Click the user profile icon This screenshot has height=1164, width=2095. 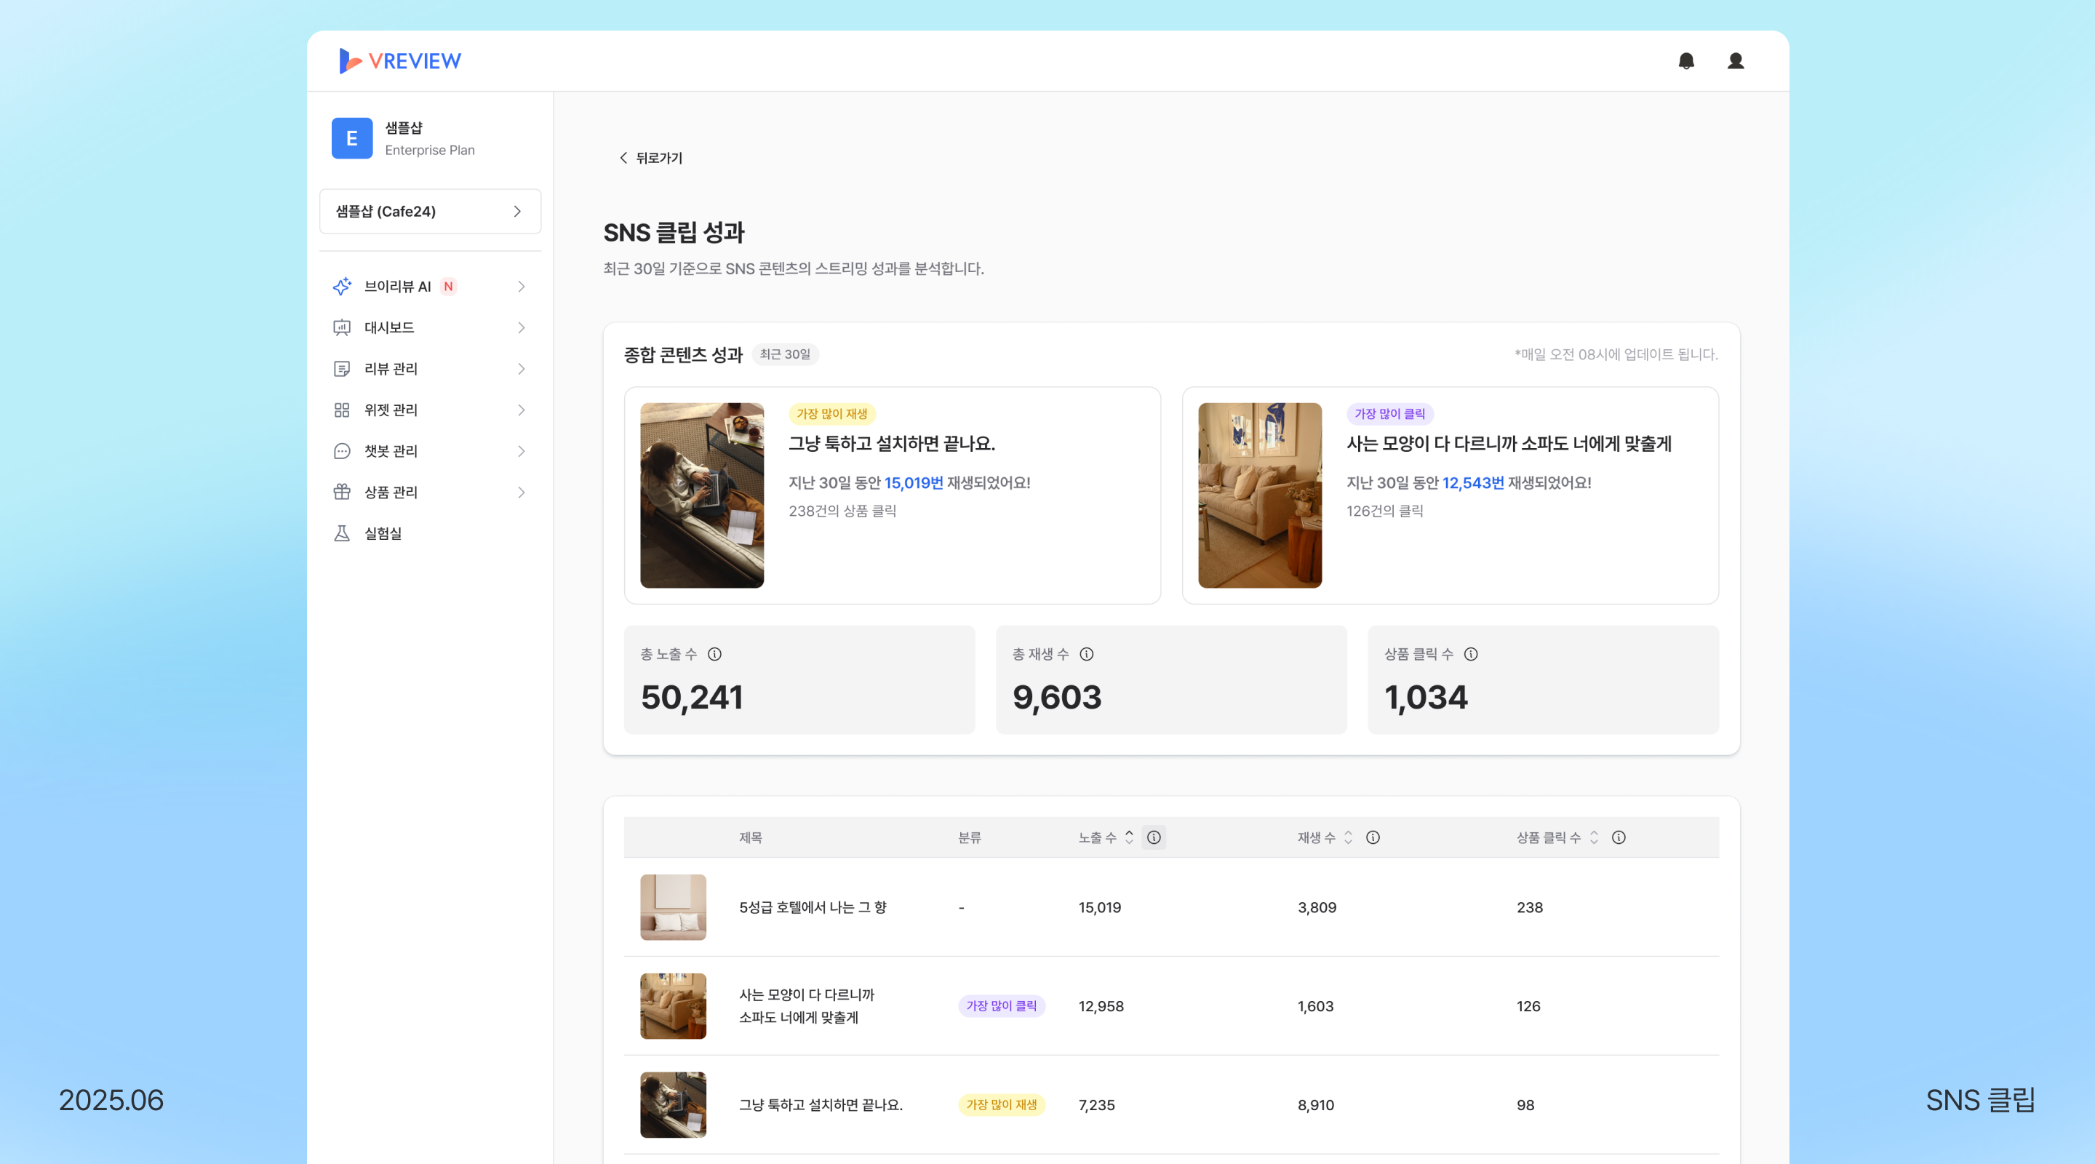coord(1735,61)
